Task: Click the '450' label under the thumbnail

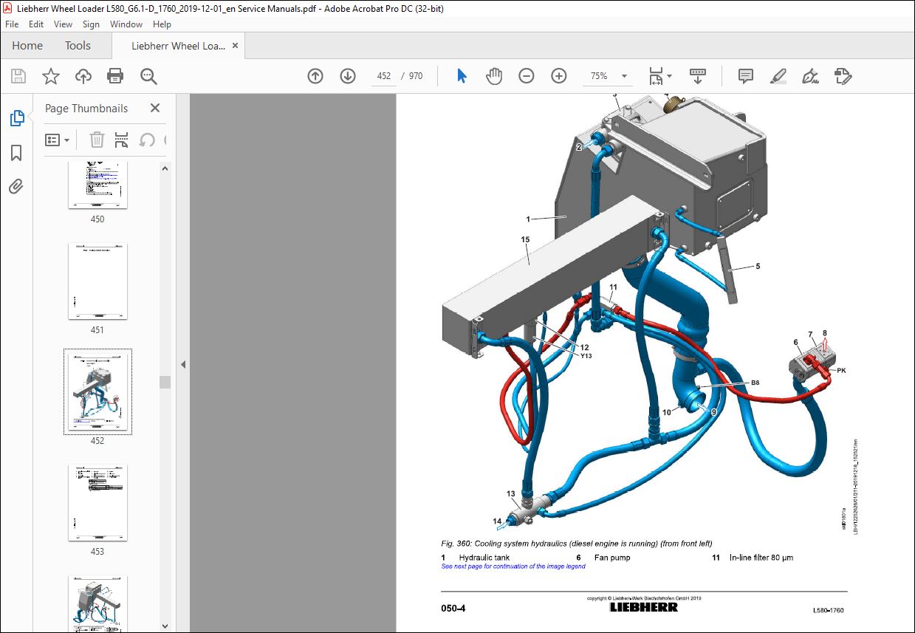Action: [97, 219]
